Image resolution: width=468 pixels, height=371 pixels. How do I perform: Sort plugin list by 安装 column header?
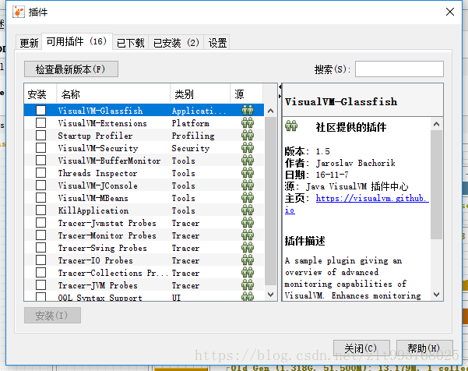(40, 94)
